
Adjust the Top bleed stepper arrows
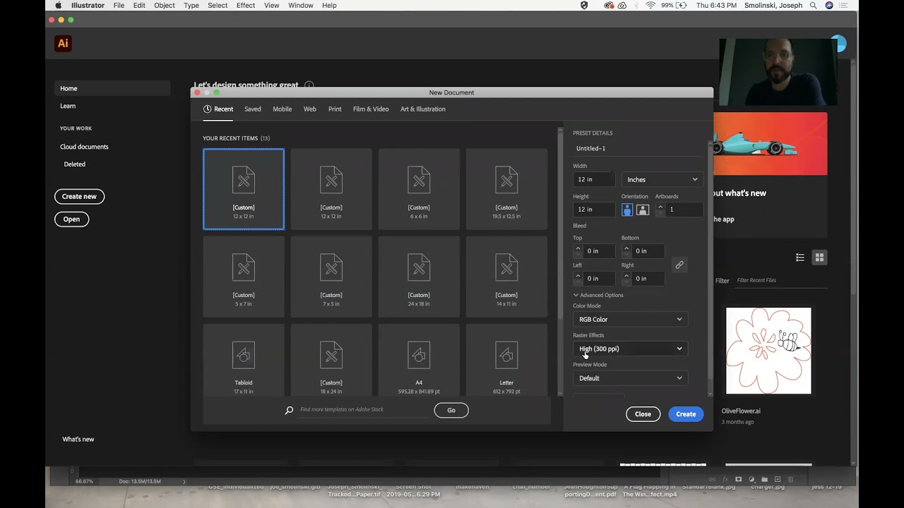coord(578,250)
